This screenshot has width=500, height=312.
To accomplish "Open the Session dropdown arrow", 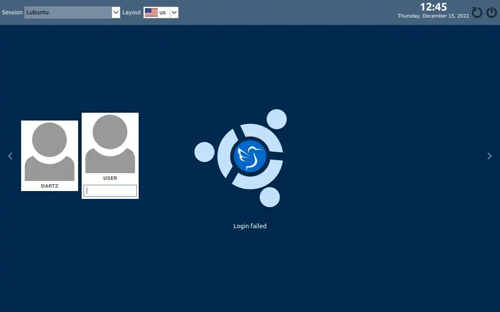I will 116,12.
